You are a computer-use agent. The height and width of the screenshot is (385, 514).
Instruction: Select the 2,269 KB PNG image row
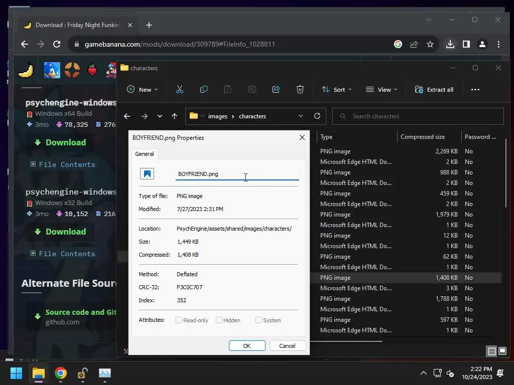point(406,151)
